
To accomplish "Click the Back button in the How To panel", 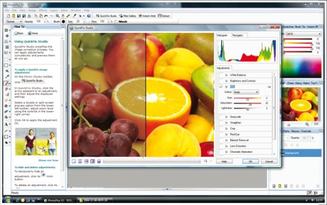I will point(19,33).
